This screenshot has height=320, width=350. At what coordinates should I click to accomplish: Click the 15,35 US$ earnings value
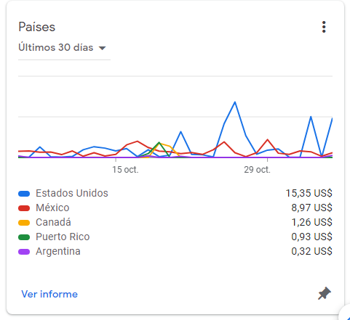coord(309,193)
